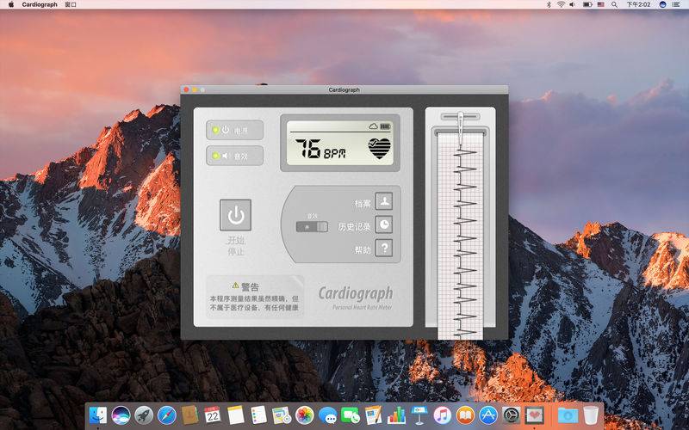This screenshot has height=430, width=689.
Task: Open 历史记录 history clock button
Action: point(384,224)
